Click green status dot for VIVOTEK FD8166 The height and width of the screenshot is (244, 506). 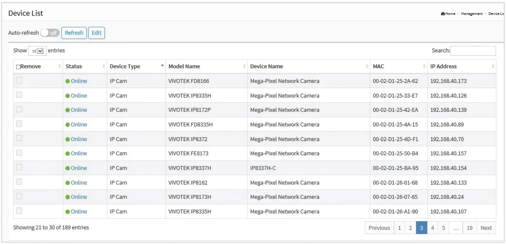pos(68,81)
